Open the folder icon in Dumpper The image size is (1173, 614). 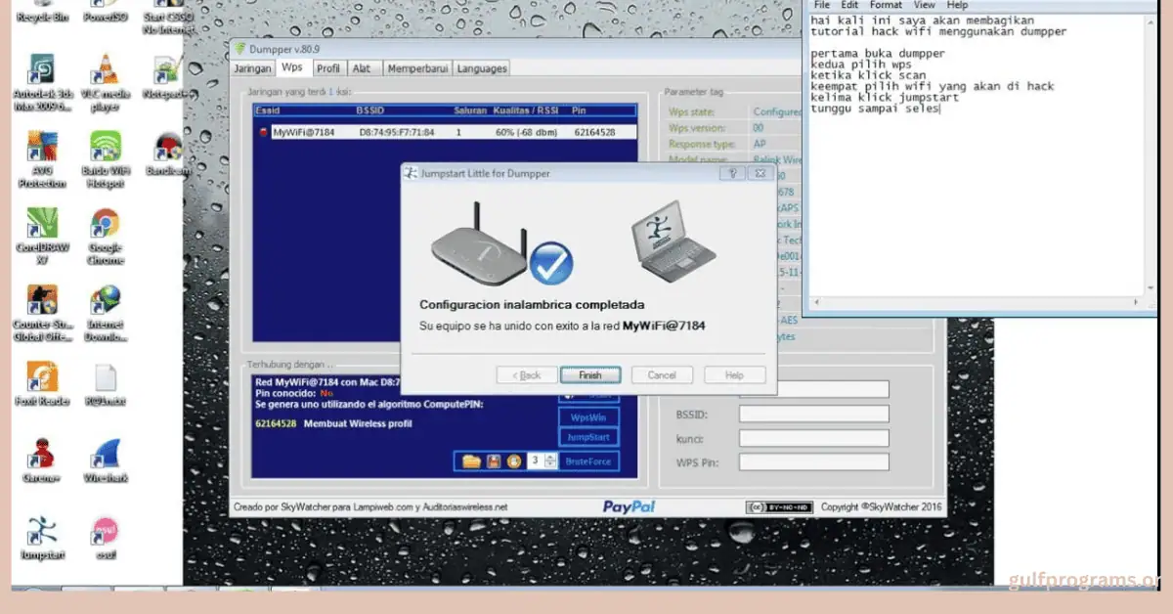[472, 460]
